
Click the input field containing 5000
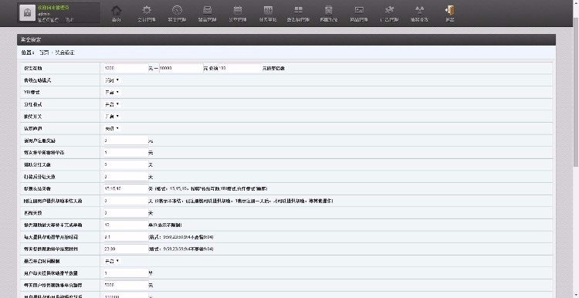coord(126,285)
